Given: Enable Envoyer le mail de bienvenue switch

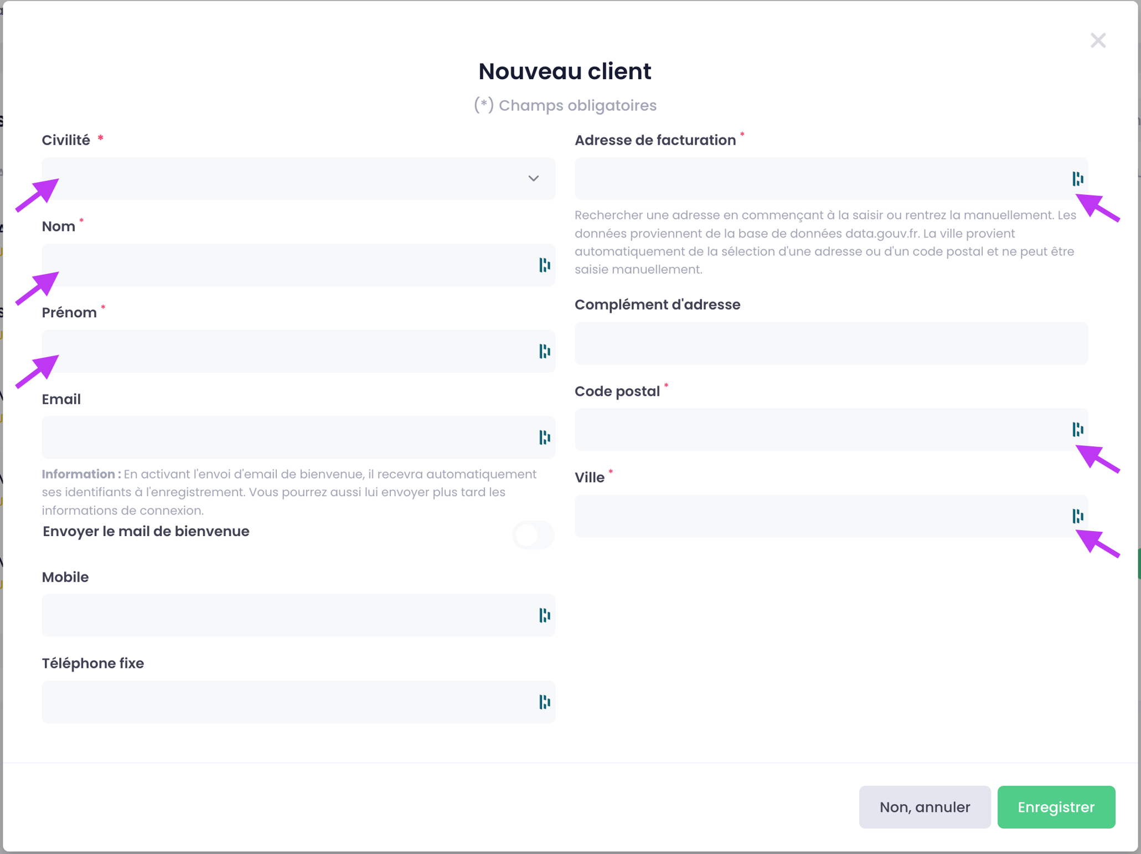Looking at the screenshot, I should (x=533, y=534).
